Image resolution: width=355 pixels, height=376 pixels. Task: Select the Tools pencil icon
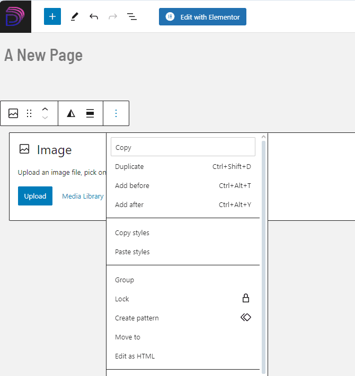pos(74,16)
